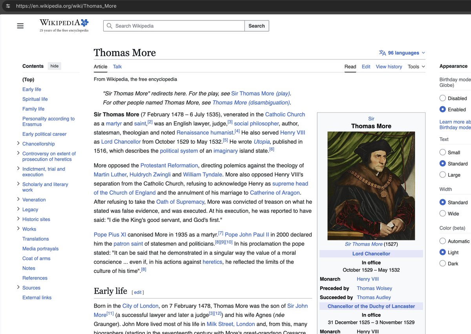
Task: Select the Light color option
Action: point(443,252)
